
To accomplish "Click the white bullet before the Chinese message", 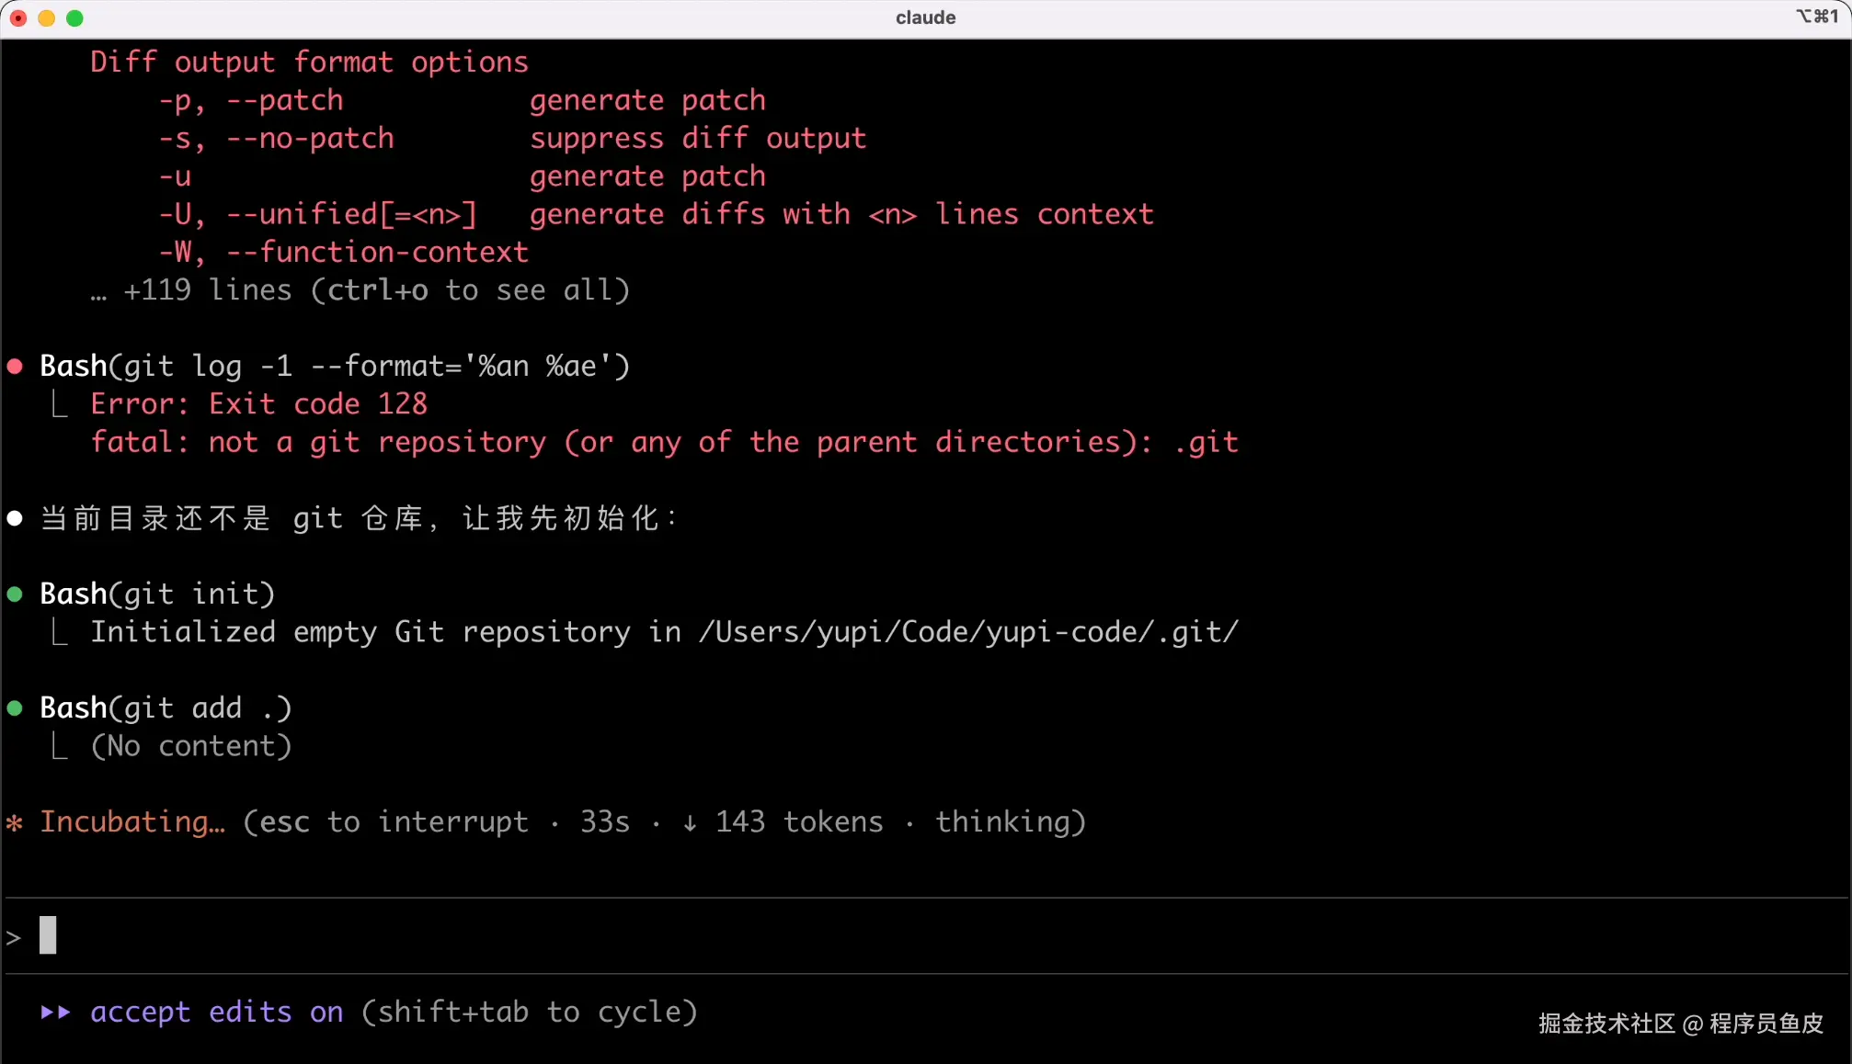I will tap(15, 518).
